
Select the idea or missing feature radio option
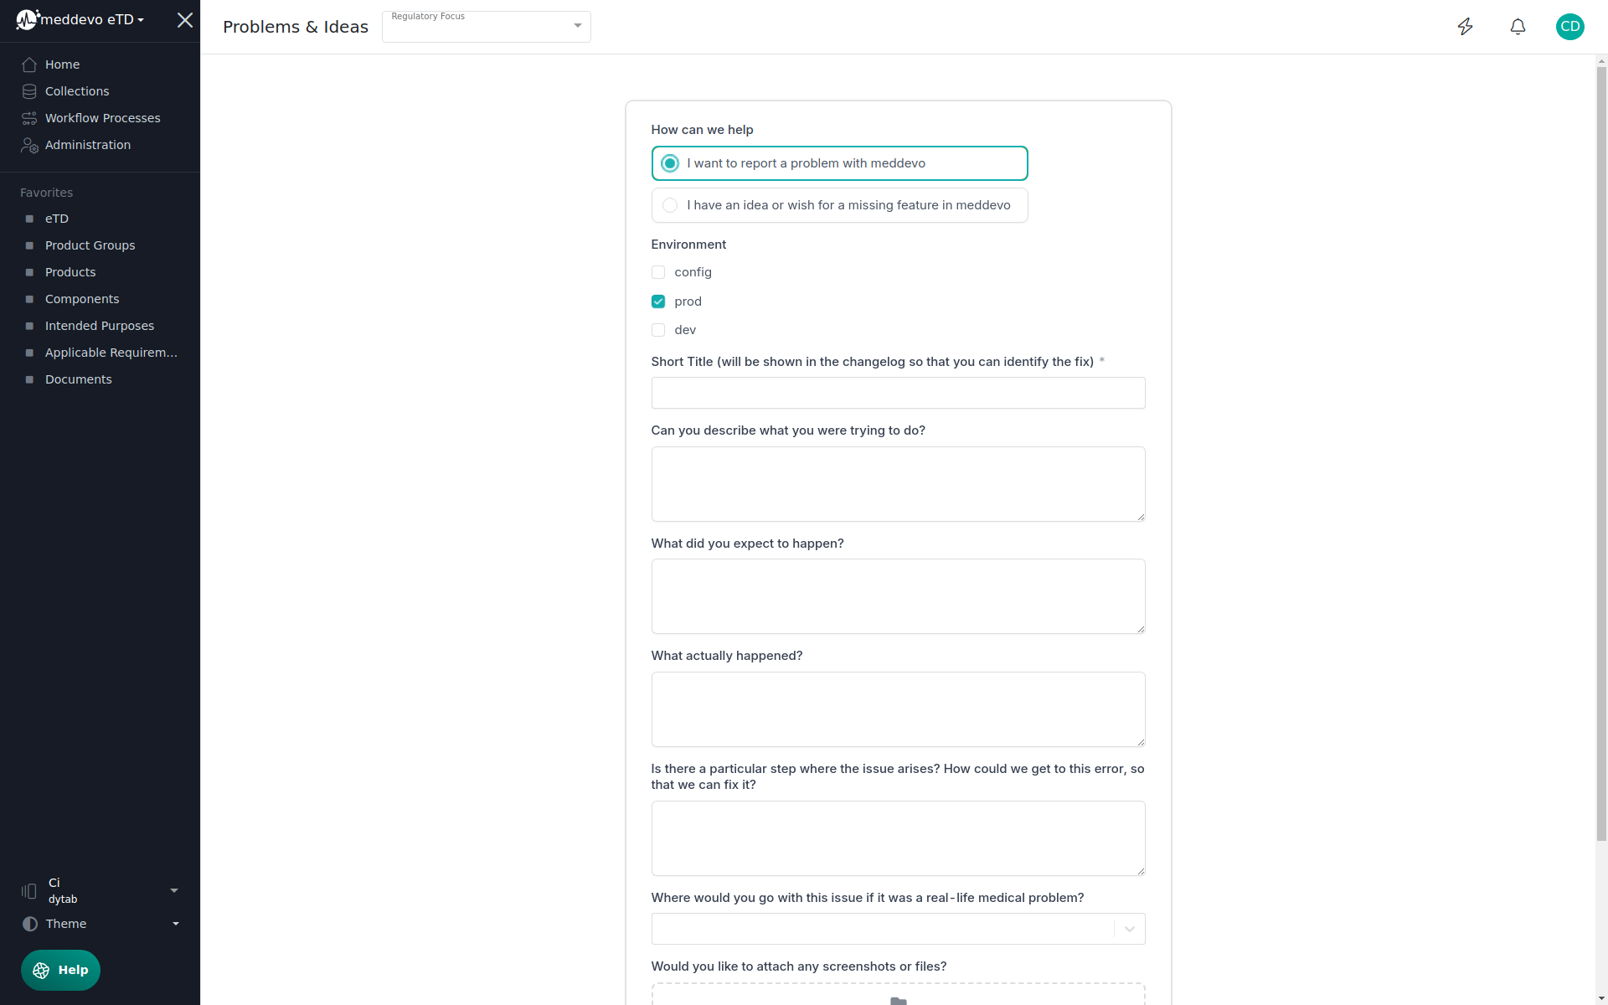tap(670, 205)
